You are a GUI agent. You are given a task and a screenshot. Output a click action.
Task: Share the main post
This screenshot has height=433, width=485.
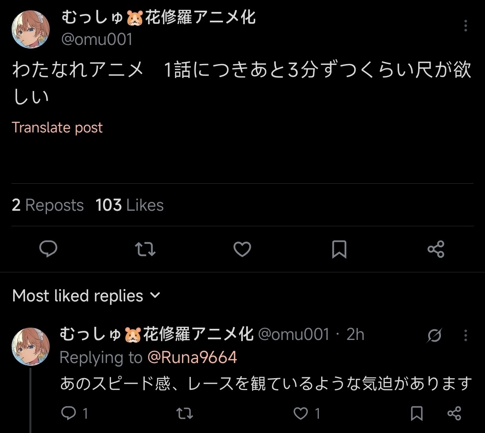pos(436,249)
